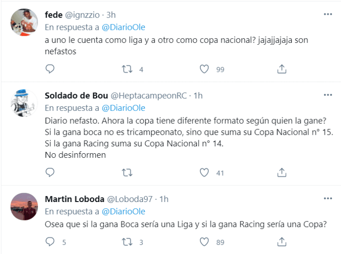Reply to fede's tweet
Screen dimensions: 341x254
tap(50, 69)
